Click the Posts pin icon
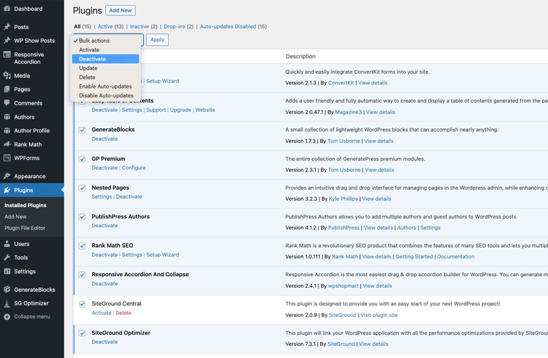The image size is (548, 358). click(x=7, y=27)
